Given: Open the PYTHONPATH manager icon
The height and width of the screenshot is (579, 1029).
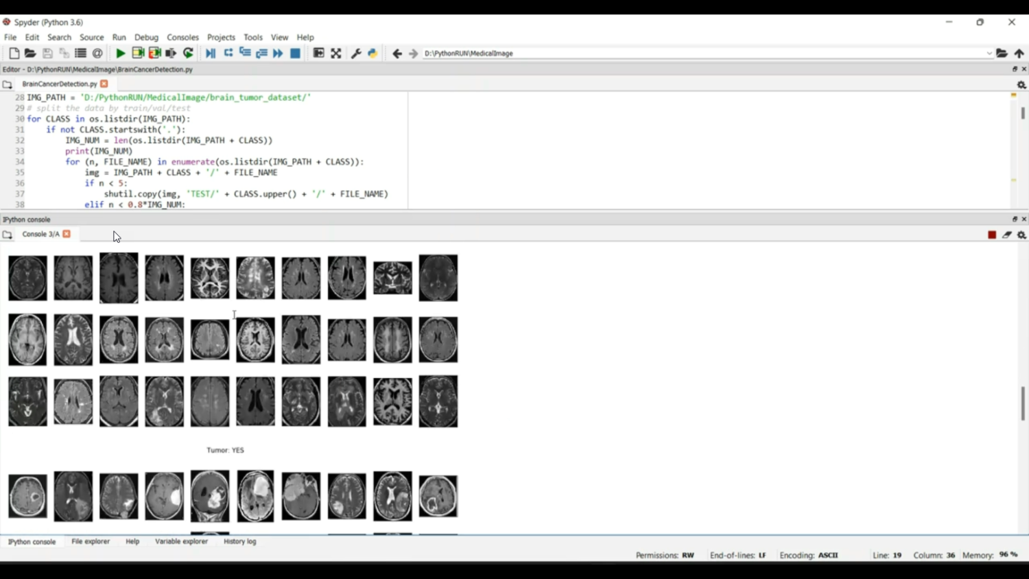Looking at the screenshot, I should [372, 53].
